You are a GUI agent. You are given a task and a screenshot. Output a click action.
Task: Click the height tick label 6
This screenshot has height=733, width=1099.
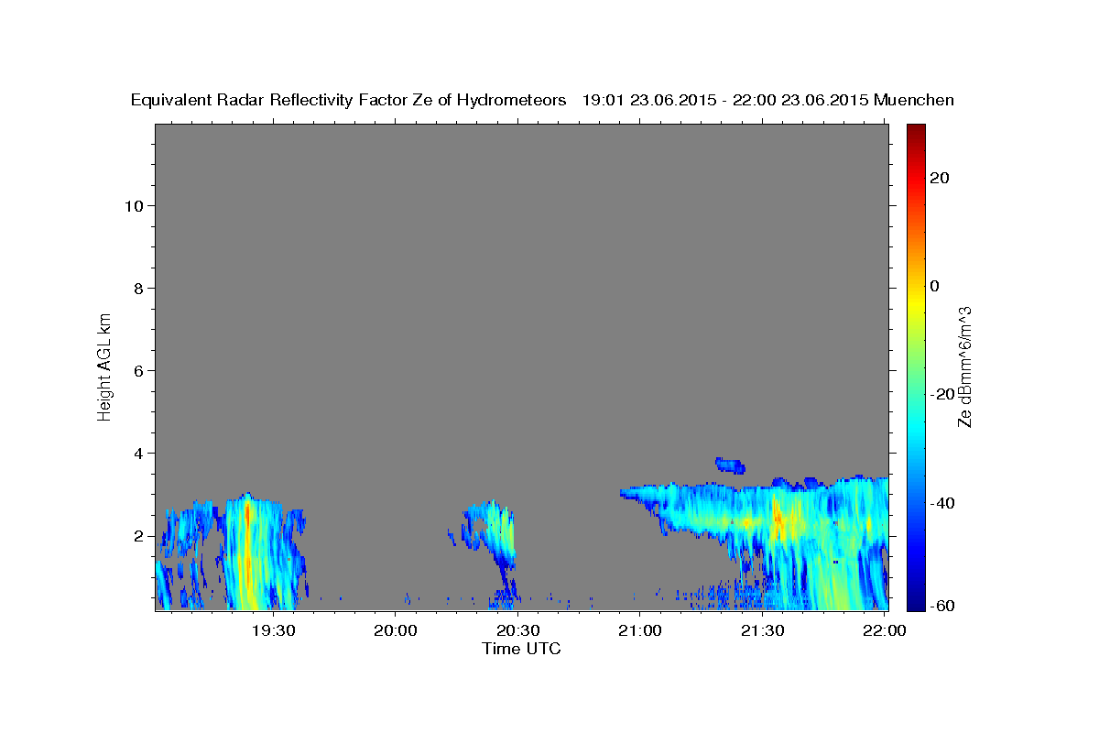click(139, 371)
